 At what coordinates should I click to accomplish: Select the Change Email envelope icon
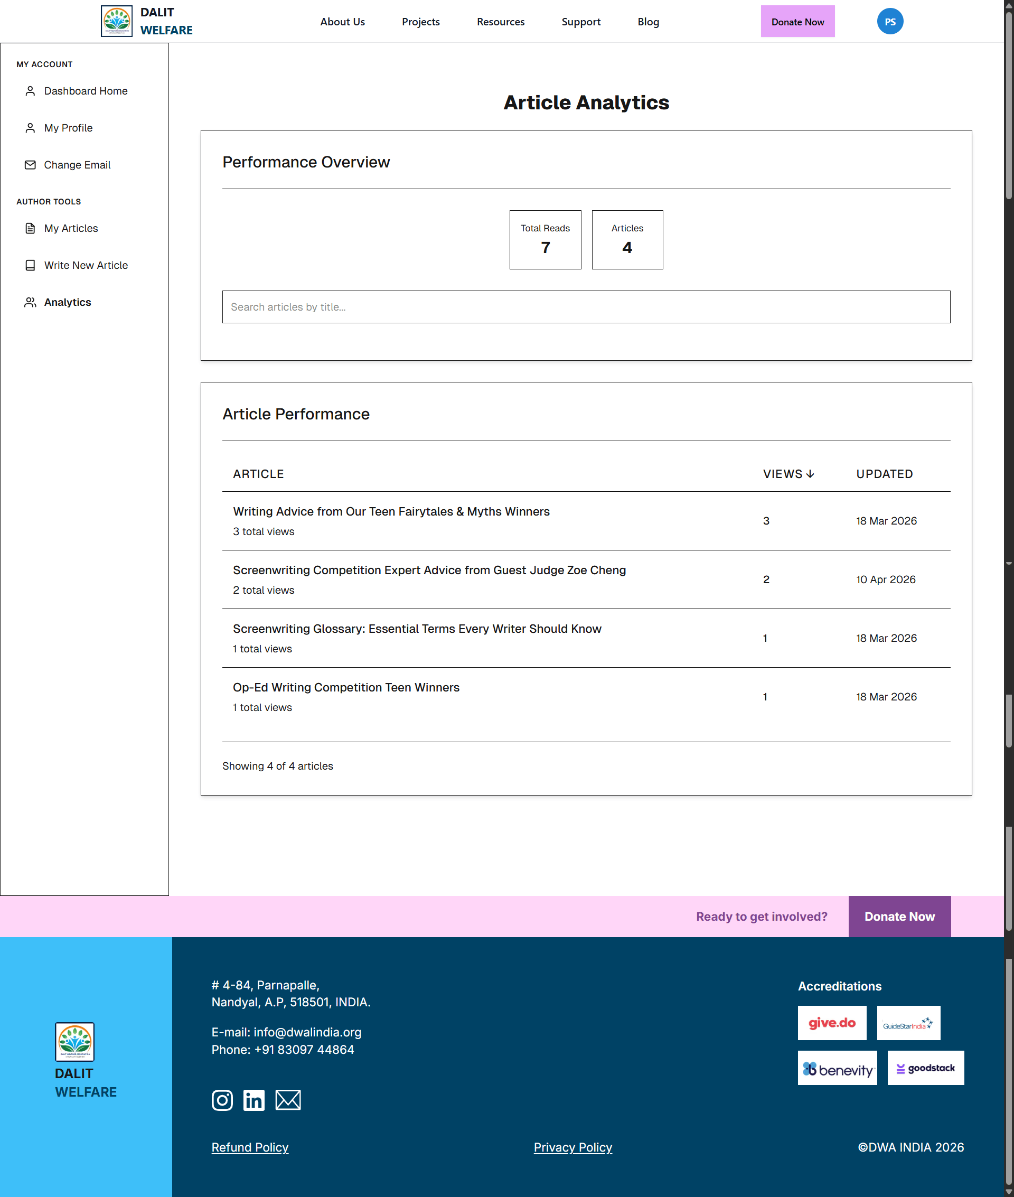click(31, 165)
